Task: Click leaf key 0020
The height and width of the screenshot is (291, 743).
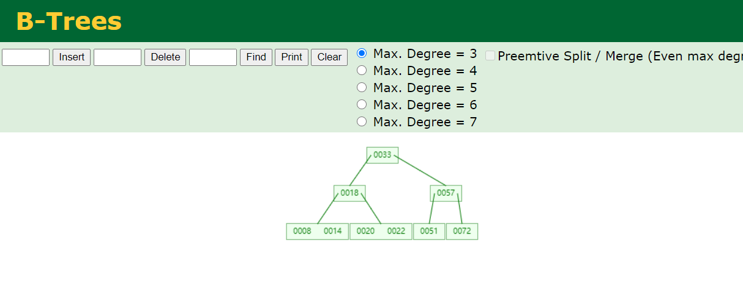Action: 365,231
